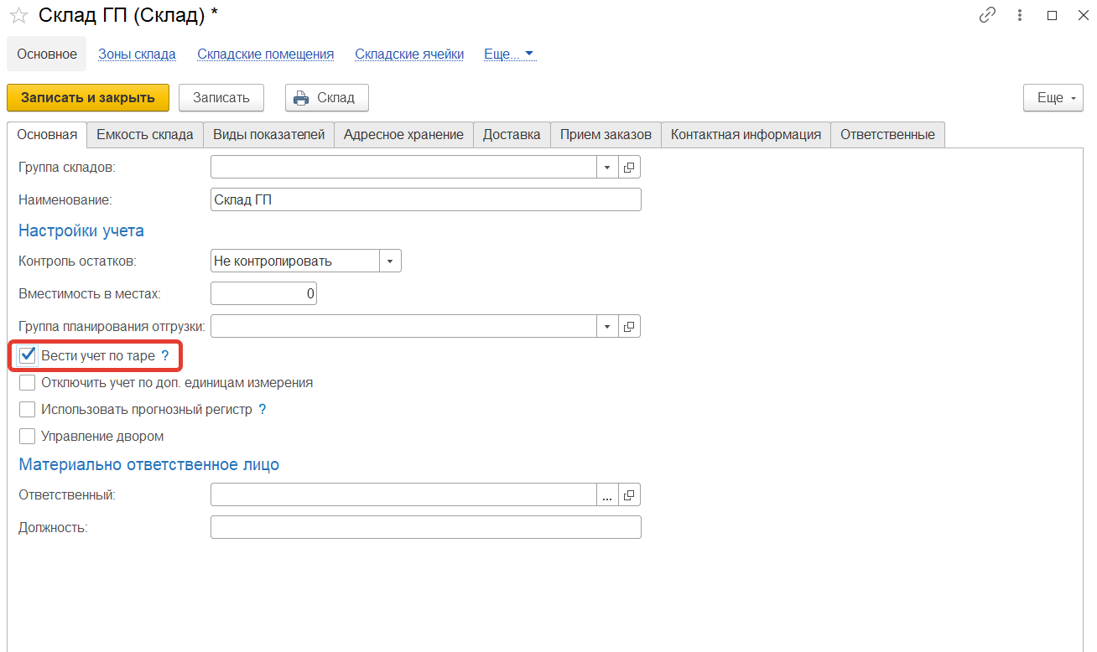Screen dimensions: 1097x652
Task: Click the question mark beside Вести учет по таре
Action: point(165,356)
